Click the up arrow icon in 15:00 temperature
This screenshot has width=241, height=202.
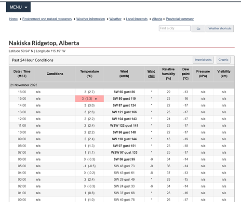[96, 99]
